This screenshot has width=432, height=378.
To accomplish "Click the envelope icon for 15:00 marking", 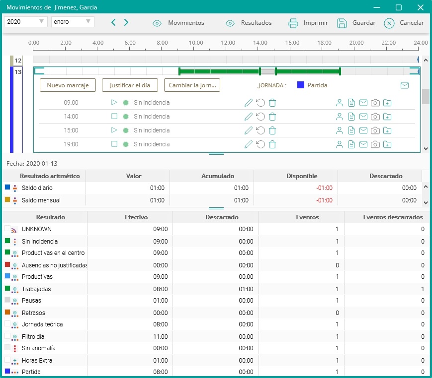I will (363, 130).
